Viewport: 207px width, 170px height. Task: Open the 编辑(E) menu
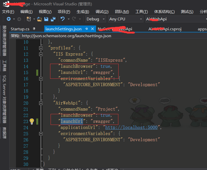pos(26,12)
